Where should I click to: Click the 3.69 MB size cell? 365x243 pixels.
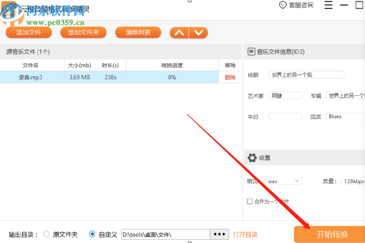tap(79, 77)
